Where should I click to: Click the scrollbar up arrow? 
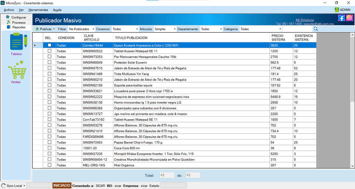click(352, 35)
